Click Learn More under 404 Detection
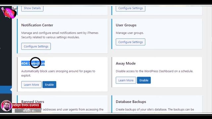Image resolution: width=212 pixels, height=119 pixels. coord(31,85)
